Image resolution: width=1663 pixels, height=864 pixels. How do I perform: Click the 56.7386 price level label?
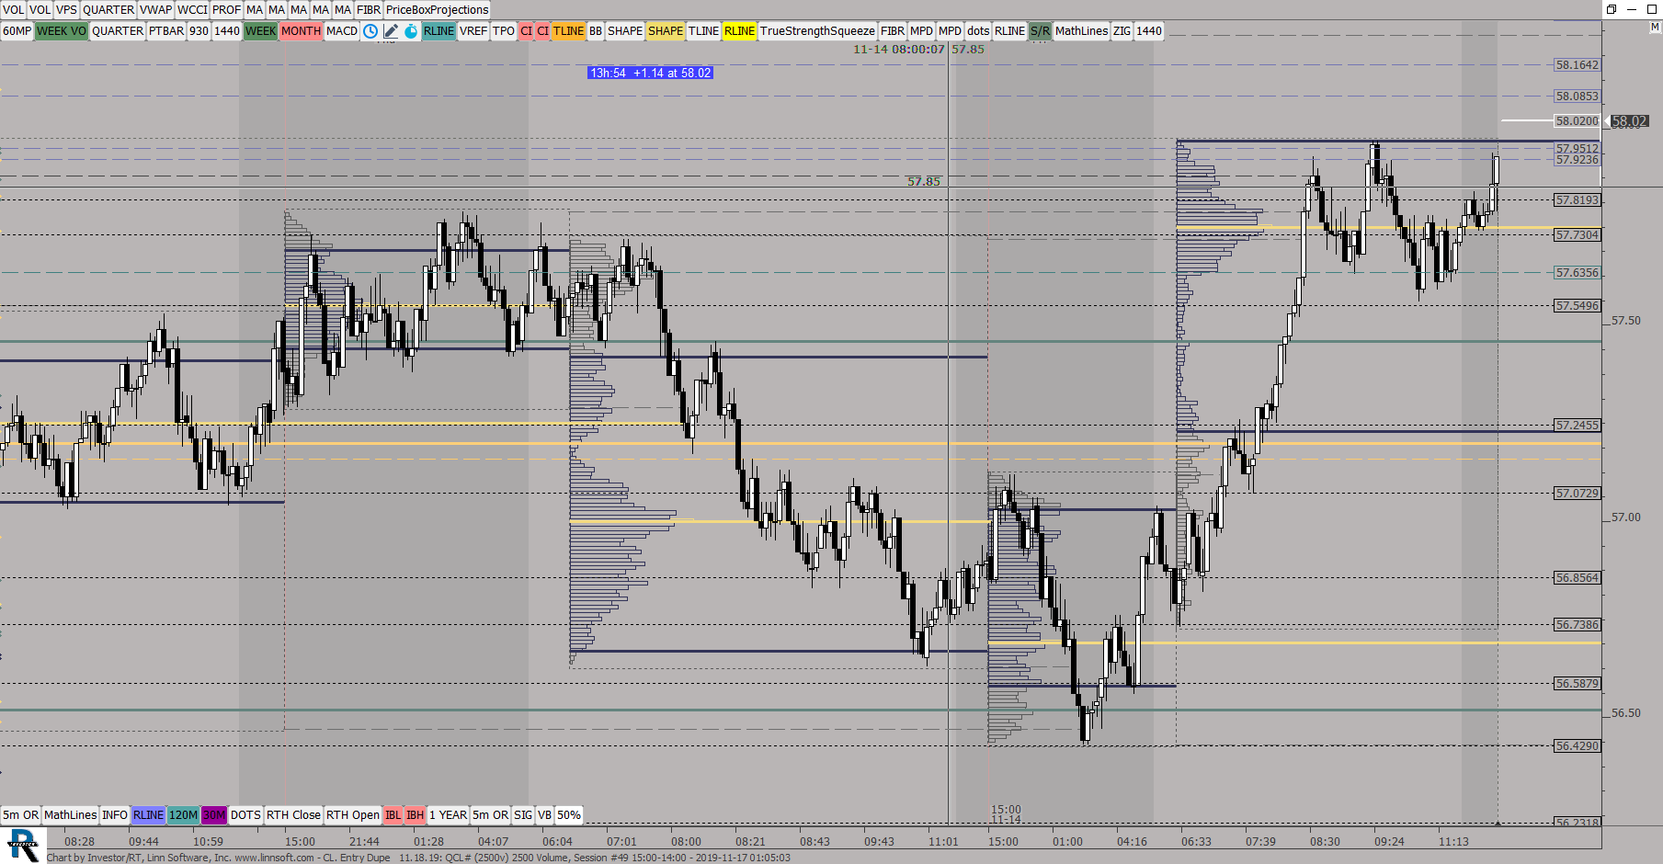[1577, 625]
